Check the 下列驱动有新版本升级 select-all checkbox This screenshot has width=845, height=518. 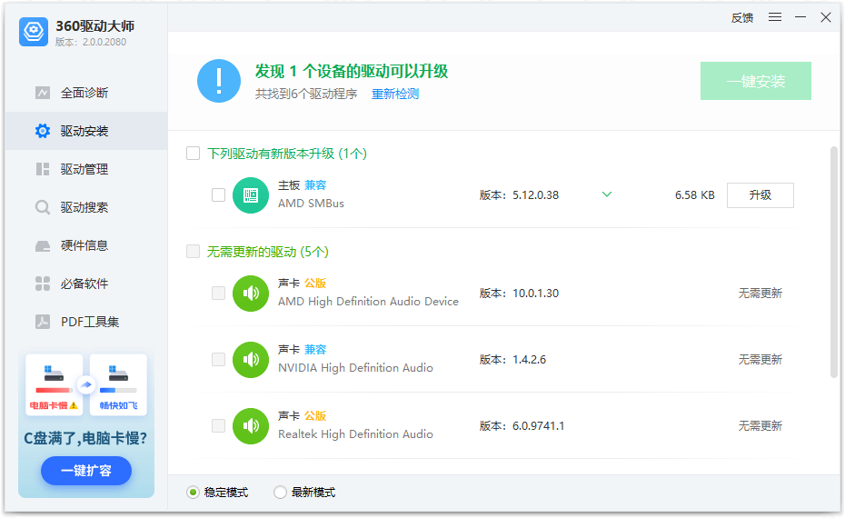pyautogui.click(x=193, y=154)
